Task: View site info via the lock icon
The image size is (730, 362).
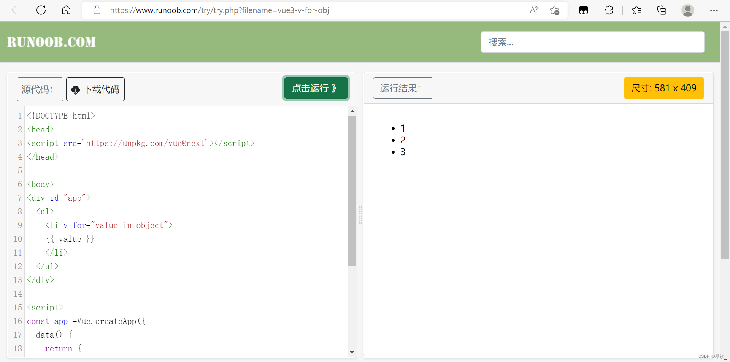Action: coord(97,10)
